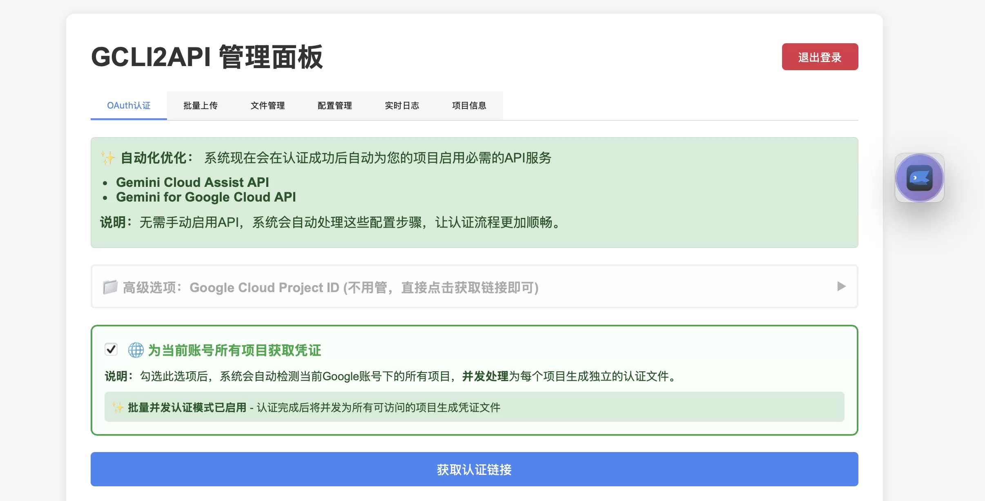Click the Gemini Cloud Assist API list item

[x=193, y=182]
